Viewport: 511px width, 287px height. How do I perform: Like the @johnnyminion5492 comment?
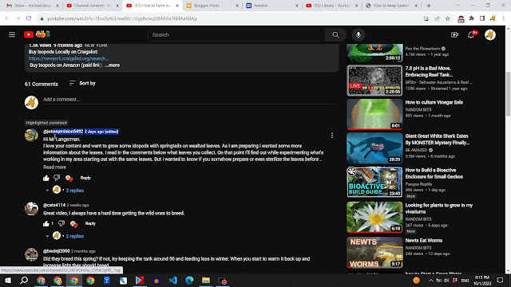point(46,178)
